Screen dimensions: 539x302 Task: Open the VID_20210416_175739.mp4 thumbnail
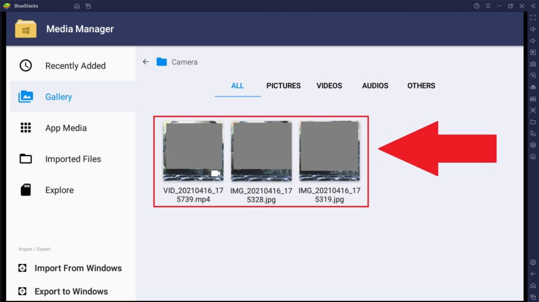click(193, 151)
